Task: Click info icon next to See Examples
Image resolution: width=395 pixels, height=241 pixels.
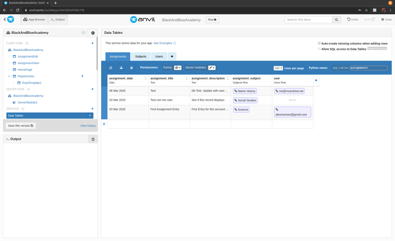Action: coord(175,43)
